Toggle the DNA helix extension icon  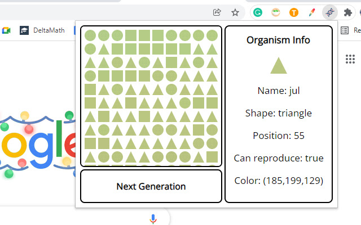point(329,12)
